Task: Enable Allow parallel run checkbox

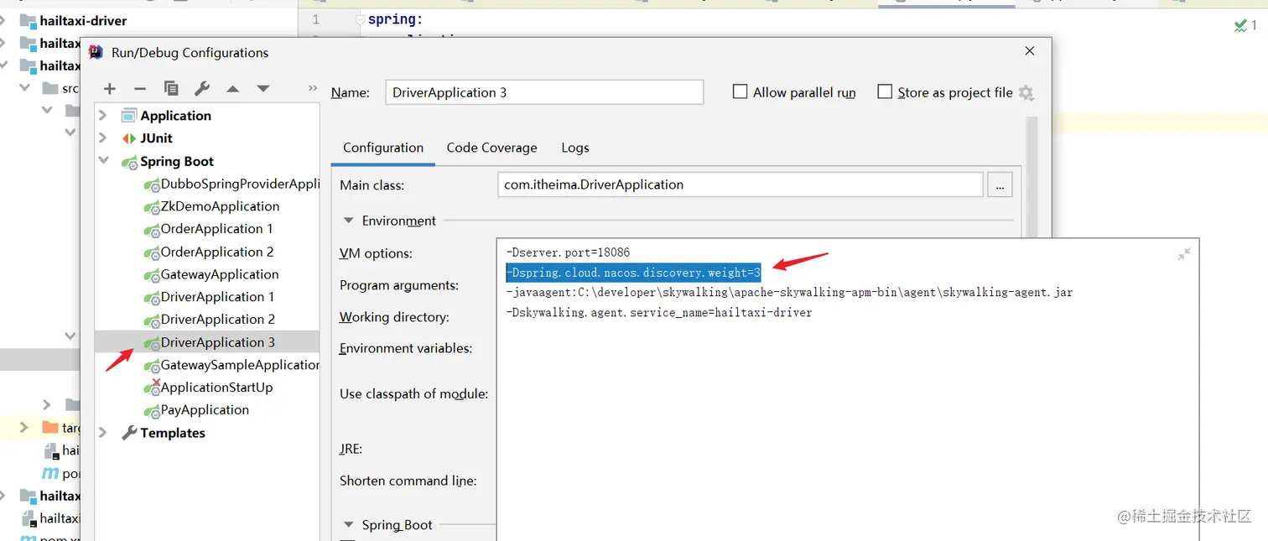Action: pos(740,91)
